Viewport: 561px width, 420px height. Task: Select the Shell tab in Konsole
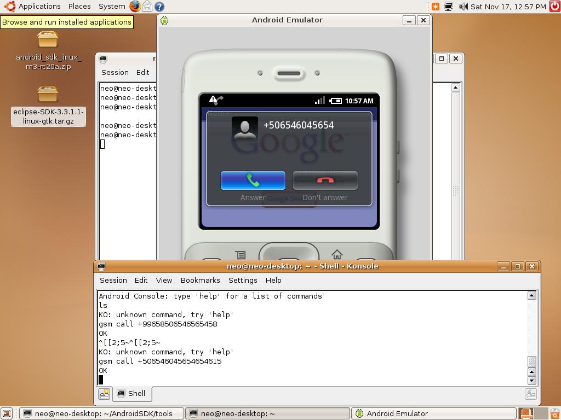(131, 394)
